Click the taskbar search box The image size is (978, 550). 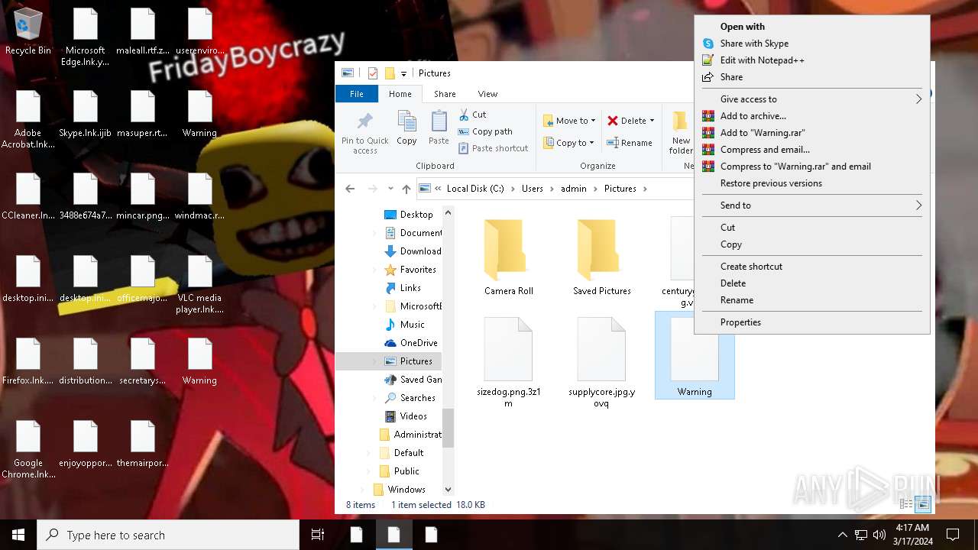tap(168, 535)
